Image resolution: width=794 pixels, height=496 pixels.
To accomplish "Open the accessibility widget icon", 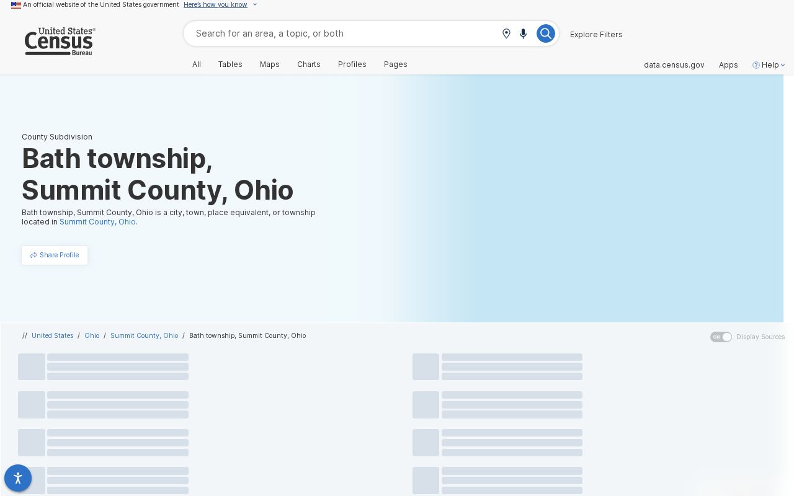I will 18,478.
